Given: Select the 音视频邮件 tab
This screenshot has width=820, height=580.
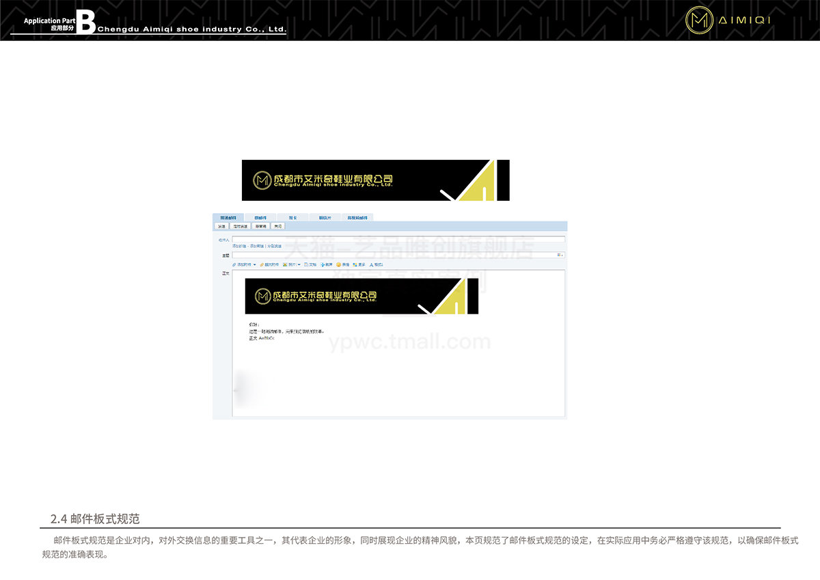Looking at the screenshot, I should coord(357,217).
